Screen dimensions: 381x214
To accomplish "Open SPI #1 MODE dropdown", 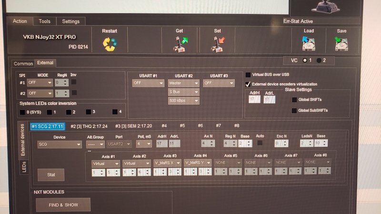I will coord(40,82).
